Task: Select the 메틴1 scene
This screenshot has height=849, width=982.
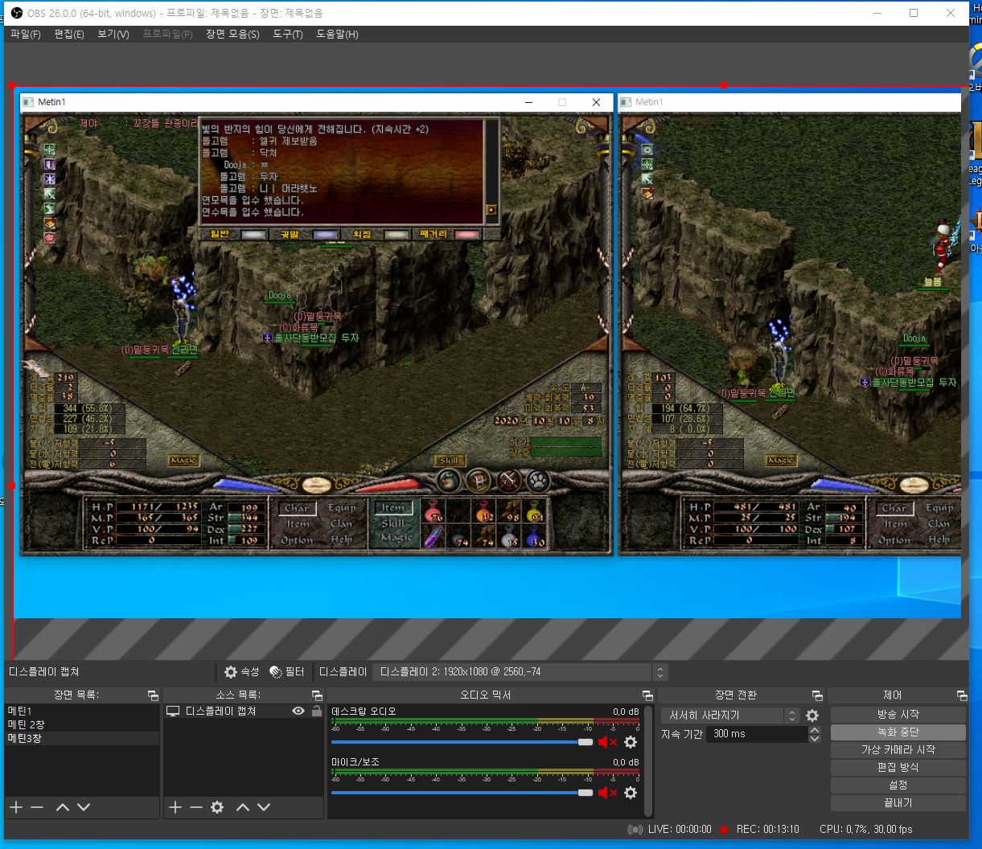Action: click(x=82, y=712)
